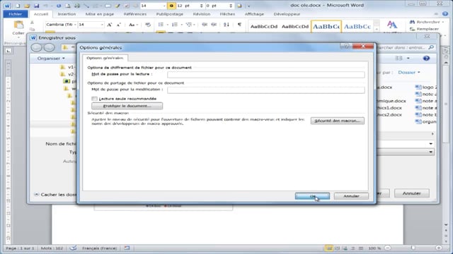
Task: Switch to the Développeur tab
Action: [x=287, y=14]
